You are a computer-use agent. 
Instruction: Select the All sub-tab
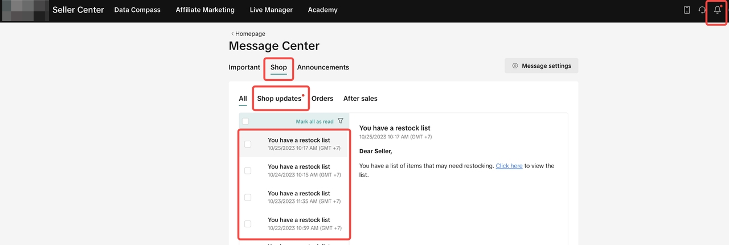click(243, 99)
